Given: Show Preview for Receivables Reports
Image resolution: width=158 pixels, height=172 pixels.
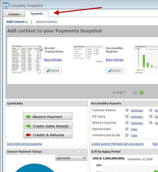Looking at the screenshot, I should (x=115, y=59).
